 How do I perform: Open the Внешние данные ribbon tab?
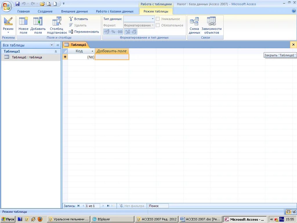tap(75, 11)
